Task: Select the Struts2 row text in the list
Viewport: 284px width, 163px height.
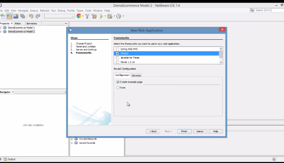Action: [124, 53]
